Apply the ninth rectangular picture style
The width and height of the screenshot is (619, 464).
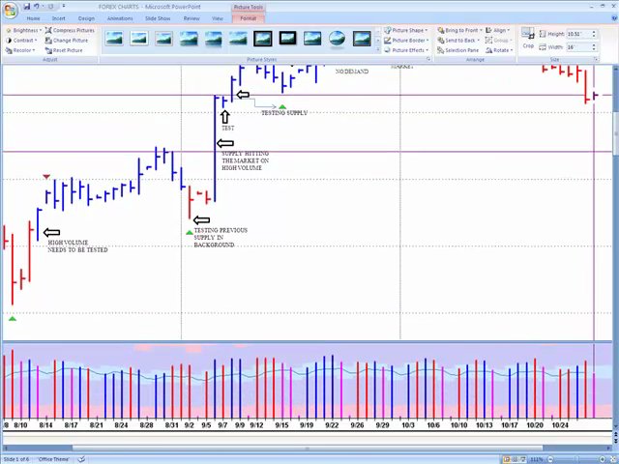coord(312,39)
